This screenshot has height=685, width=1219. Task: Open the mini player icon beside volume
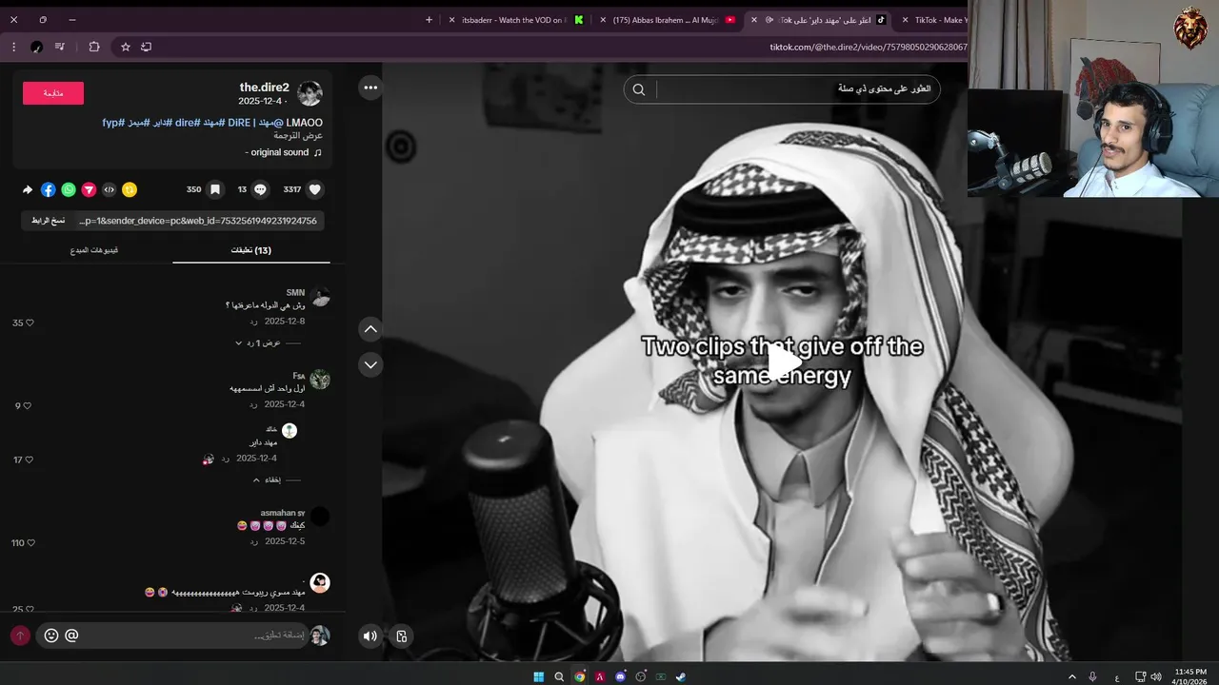(x=402, y=636)
